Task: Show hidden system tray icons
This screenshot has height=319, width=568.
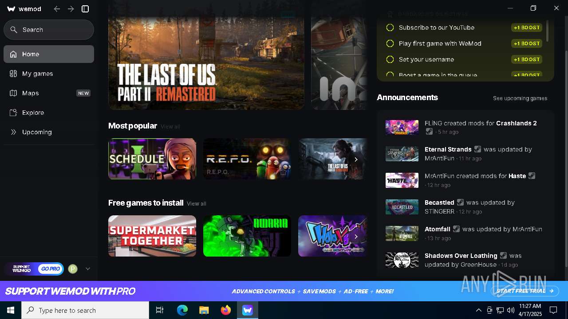Action: (x=478, y=310)
